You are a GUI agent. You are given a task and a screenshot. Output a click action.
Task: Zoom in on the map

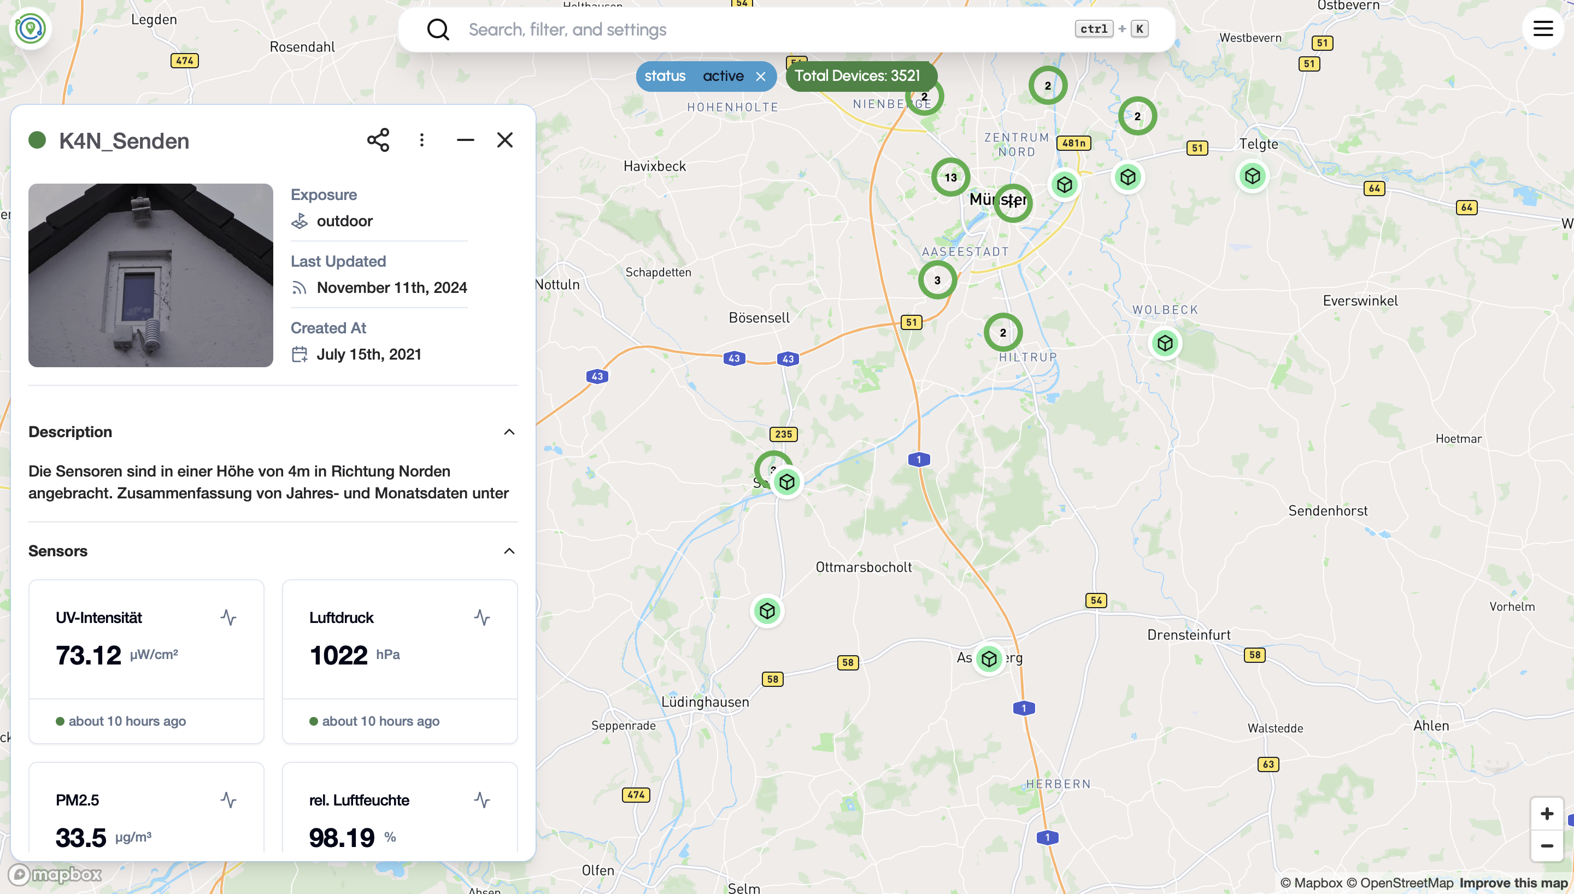tap(1547, 814)
